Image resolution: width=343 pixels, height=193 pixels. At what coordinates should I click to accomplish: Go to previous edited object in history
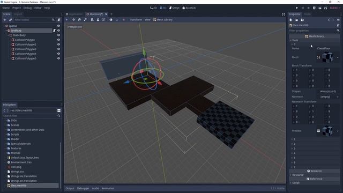(329, 20)
